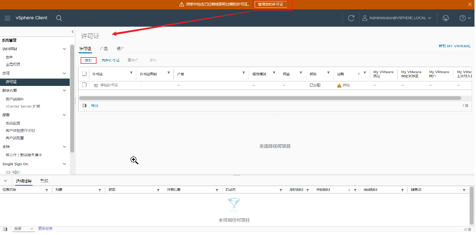The image size is (476, 235).
Task: Filter the 服务器 column in tasks
Action: tap(464, 190)
